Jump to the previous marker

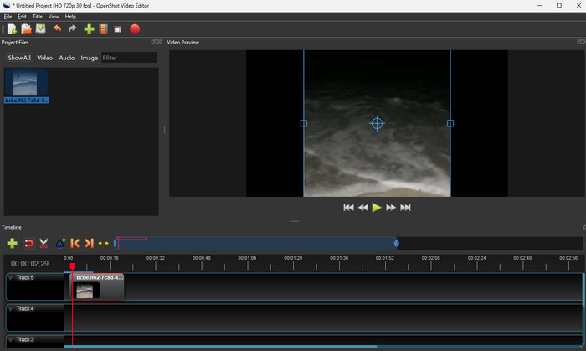[75, 243]
